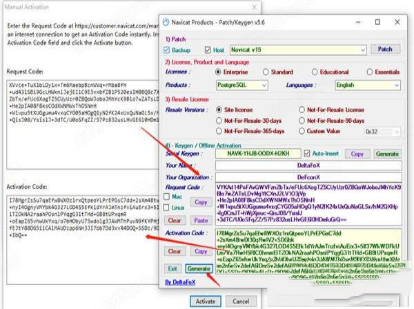Viewport: 414px width, 309px height.
Task: Close the Manual Activation dialog
Action: coord(254,7)
